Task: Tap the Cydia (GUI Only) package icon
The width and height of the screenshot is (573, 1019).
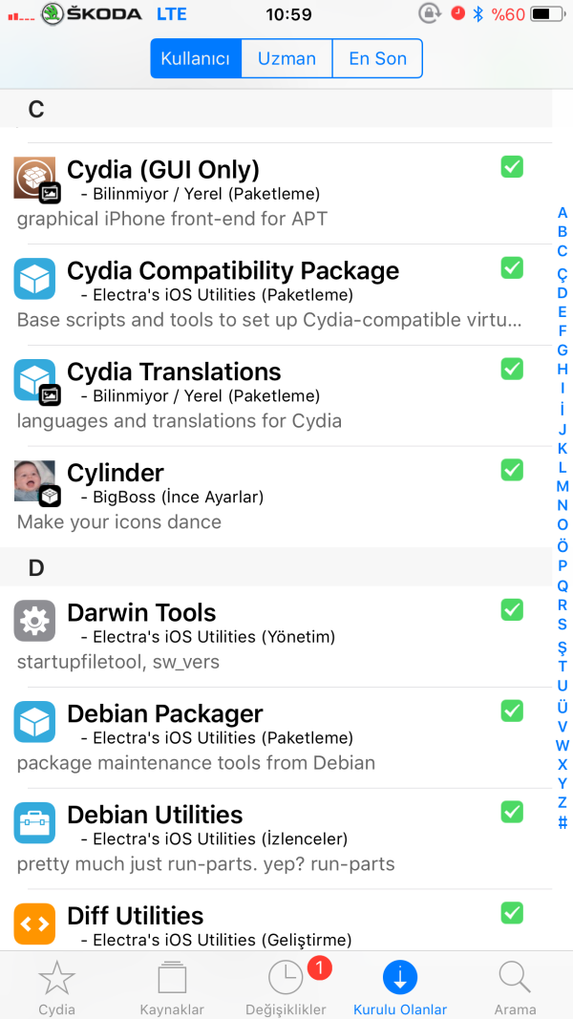Action: coord(34,178)
